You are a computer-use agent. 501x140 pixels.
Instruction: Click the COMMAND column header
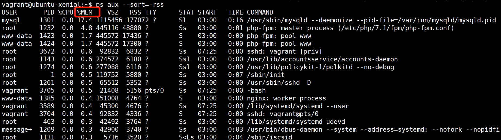coord(260,12)
